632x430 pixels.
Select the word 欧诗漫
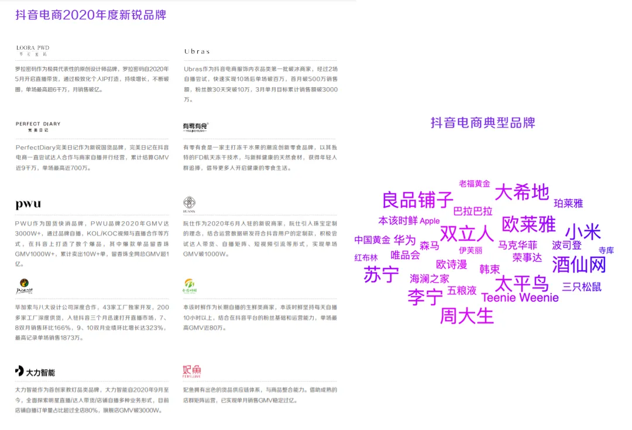click(x=451, y=265)
